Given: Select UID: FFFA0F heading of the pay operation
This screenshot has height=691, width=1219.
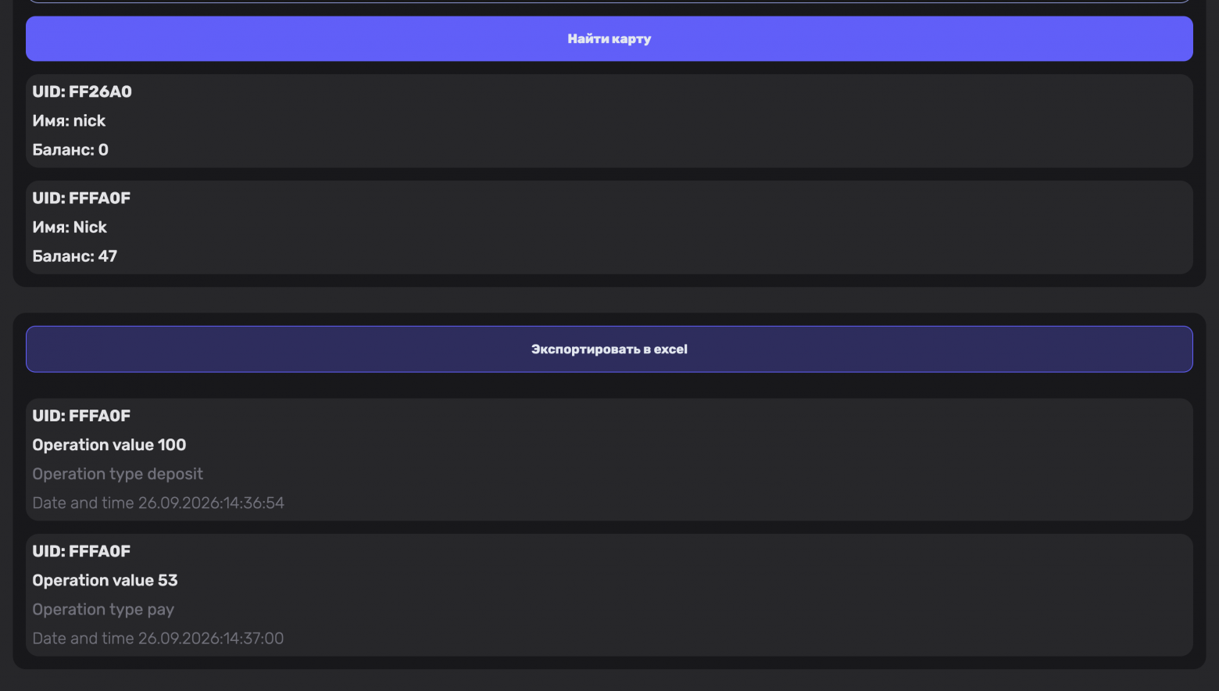Looking at the screenshot, I should click(x=81, y=551).
